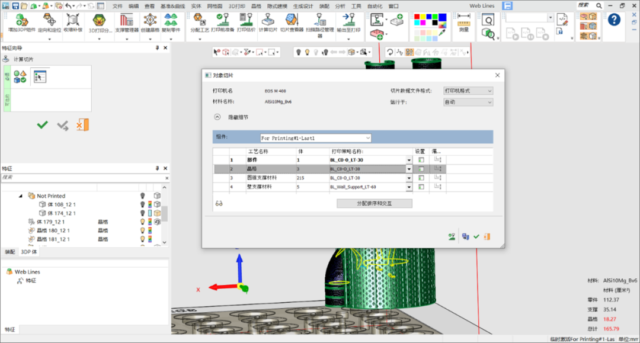
Task: Open the blue help question-mark icon
Action: (x=614, y=20)
